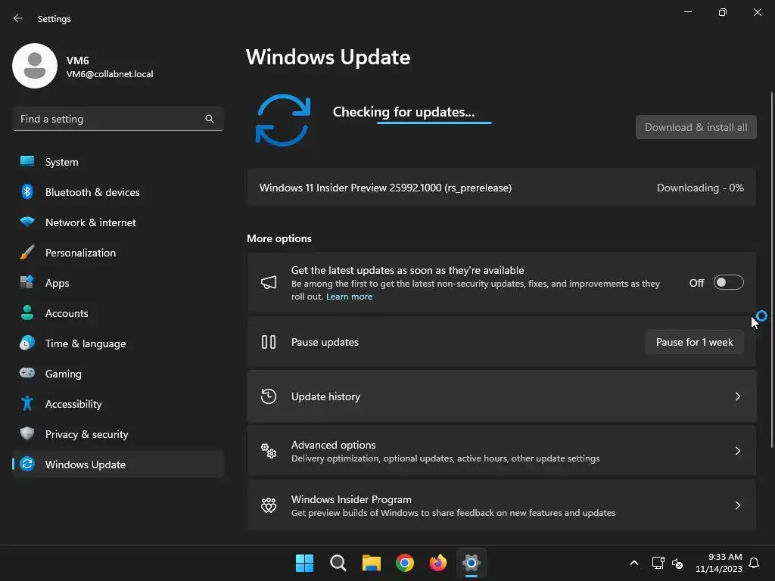Click the Apps icon in sidebar
The height and width of the screenshot is (581, 775).
click(x=27, y=282)
